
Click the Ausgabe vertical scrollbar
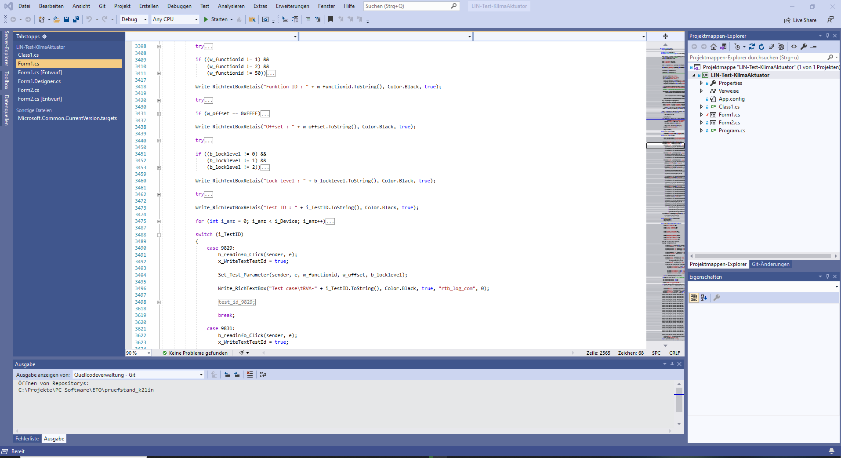pyautogui.click(x=679, y=403)
